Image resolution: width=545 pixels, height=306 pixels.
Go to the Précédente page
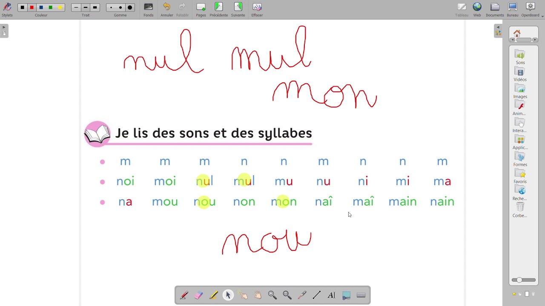(x=218, y=9)
